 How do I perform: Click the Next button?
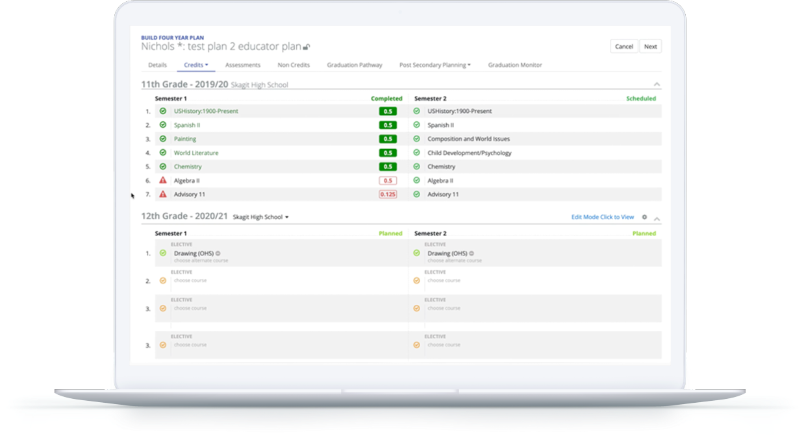click(x=650, y=46)
